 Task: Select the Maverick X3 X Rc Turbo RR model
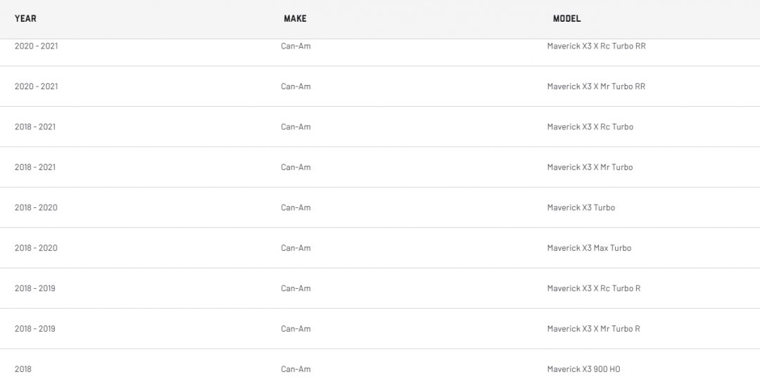(x=596, y=46)
